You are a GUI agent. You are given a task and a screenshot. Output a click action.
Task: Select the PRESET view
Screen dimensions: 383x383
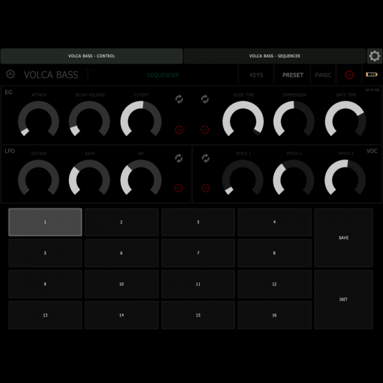(x=292, y=75)
